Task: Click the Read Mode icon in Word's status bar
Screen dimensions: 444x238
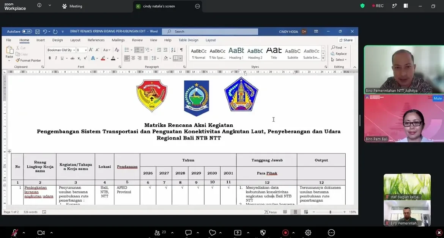Action: tap(285, 212)
